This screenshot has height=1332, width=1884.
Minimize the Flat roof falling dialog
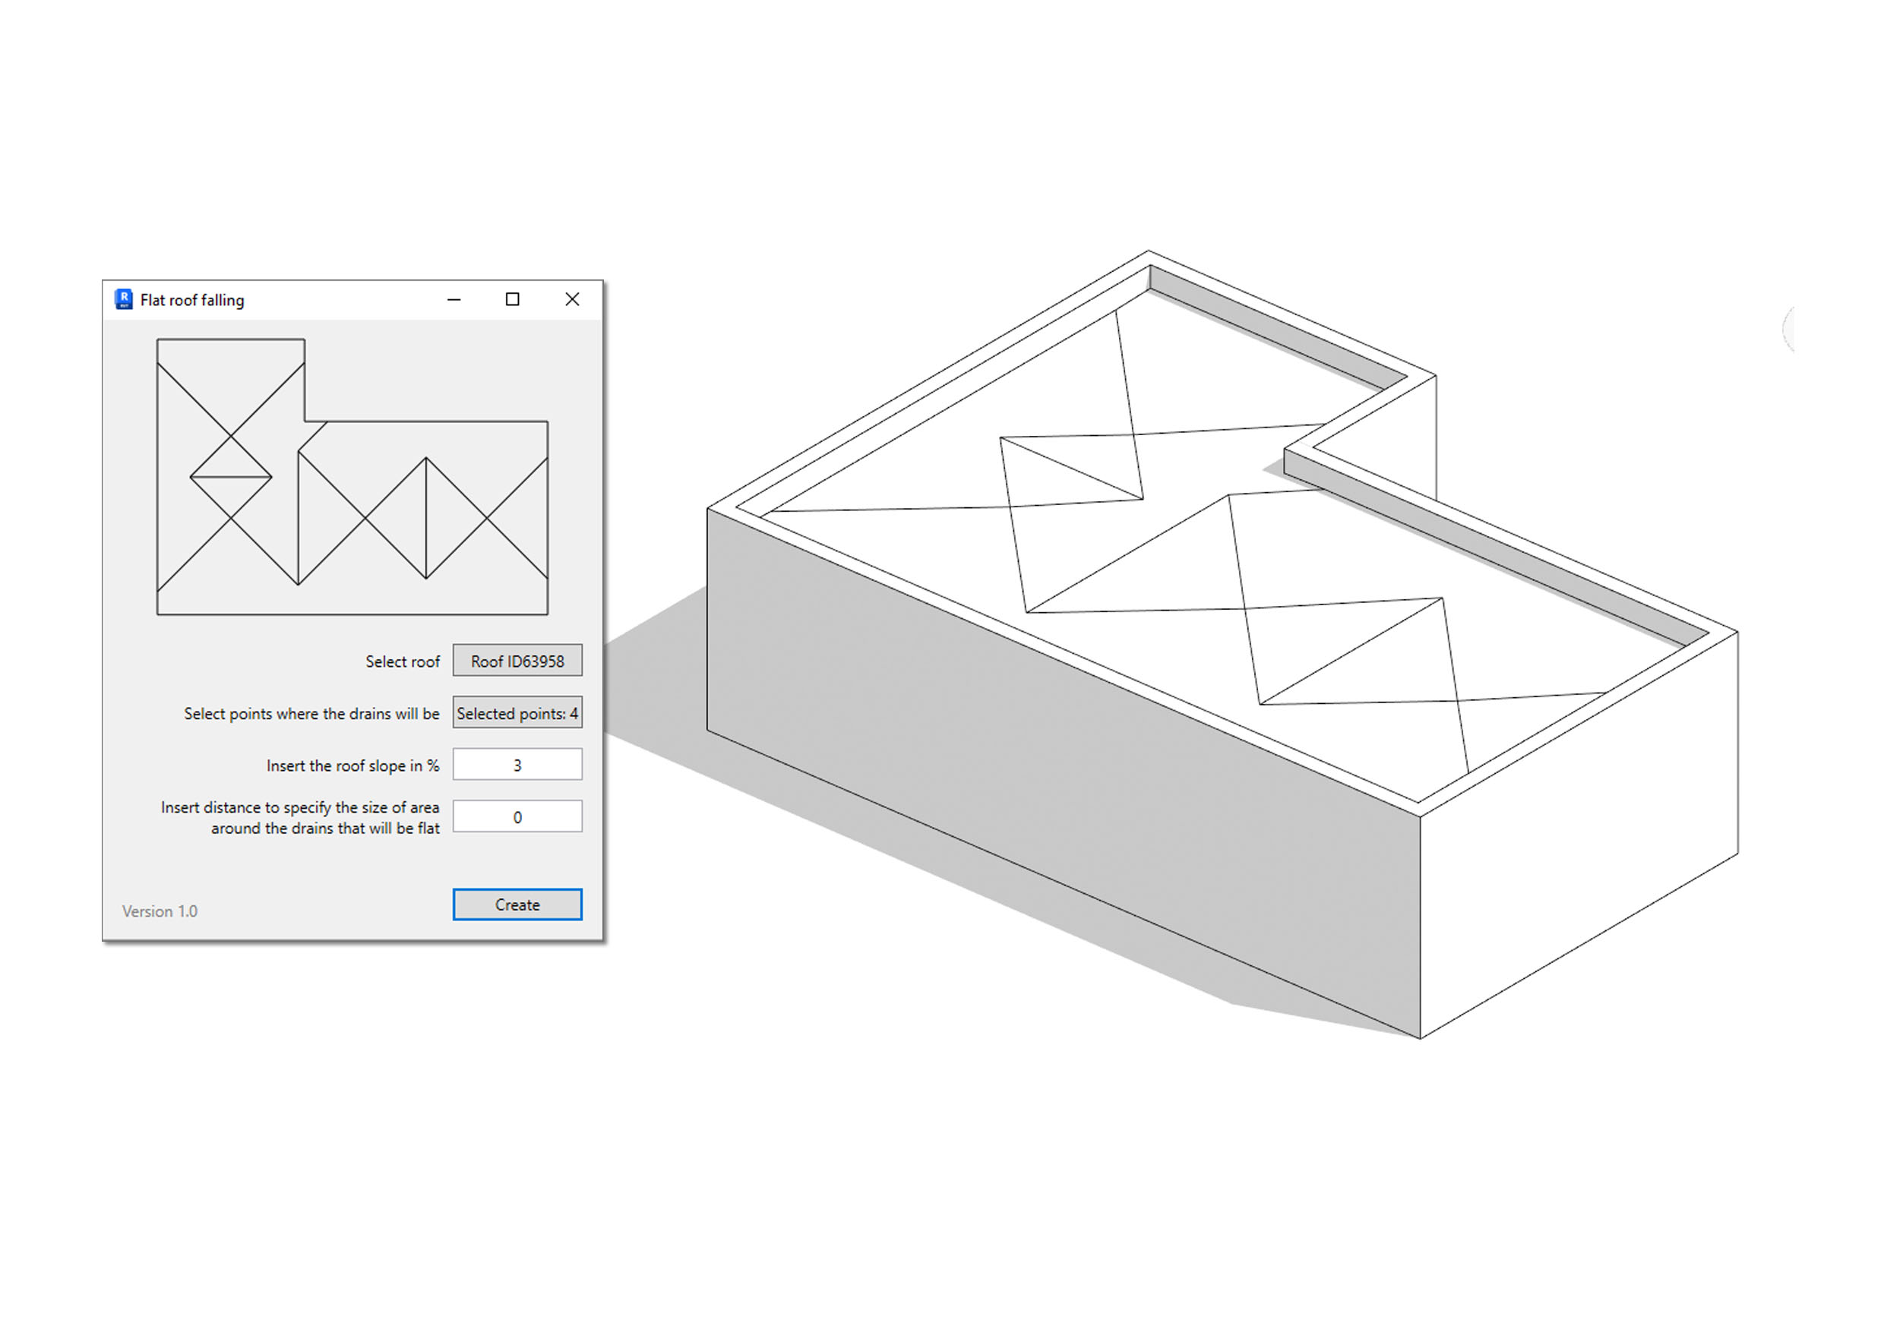point(454,299)
